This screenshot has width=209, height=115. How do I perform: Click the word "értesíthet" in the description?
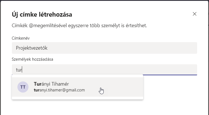click(136, 26)
